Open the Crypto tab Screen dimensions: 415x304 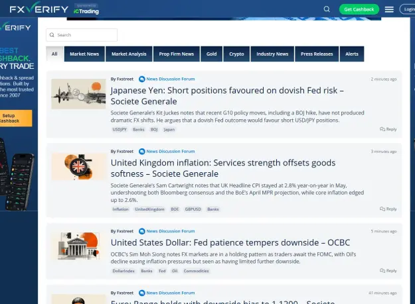point(236,54)
